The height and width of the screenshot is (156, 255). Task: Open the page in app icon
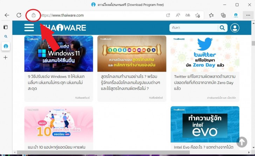pos(168,15)
